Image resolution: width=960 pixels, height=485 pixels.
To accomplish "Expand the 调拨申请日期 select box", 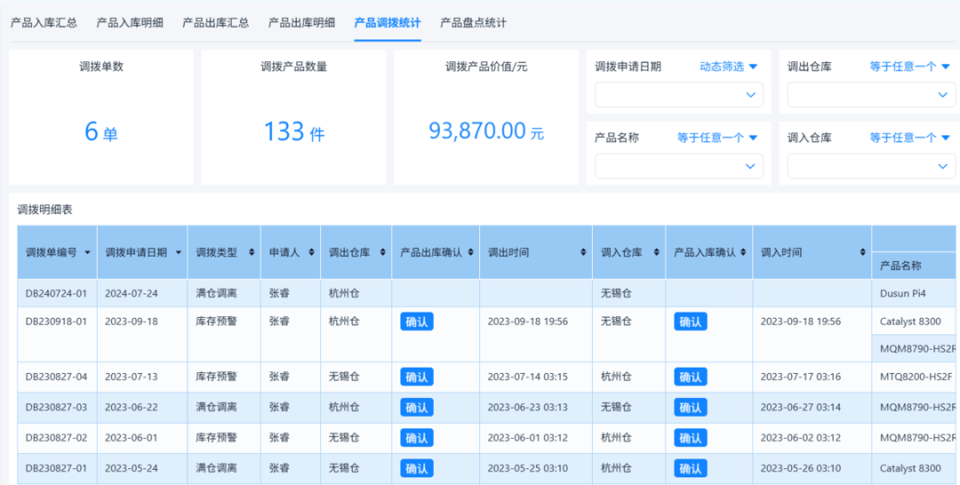I will [679, 95].
